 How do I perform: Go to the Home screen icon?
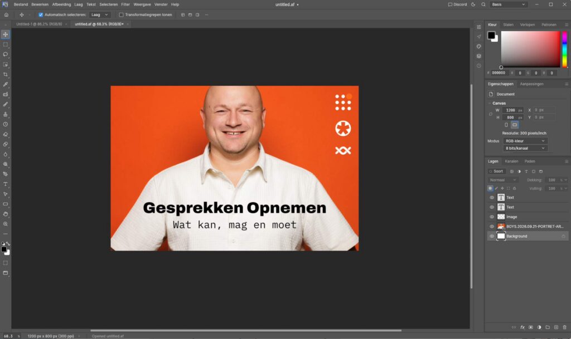6,15
